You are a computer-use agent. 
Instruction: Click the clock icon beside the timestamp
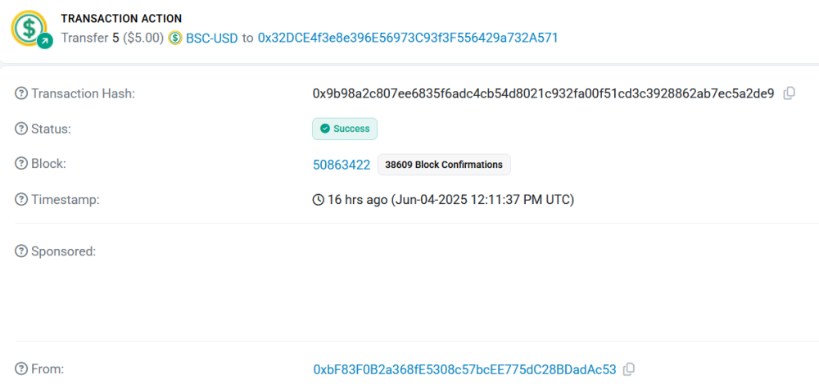[x=318, y=200]
